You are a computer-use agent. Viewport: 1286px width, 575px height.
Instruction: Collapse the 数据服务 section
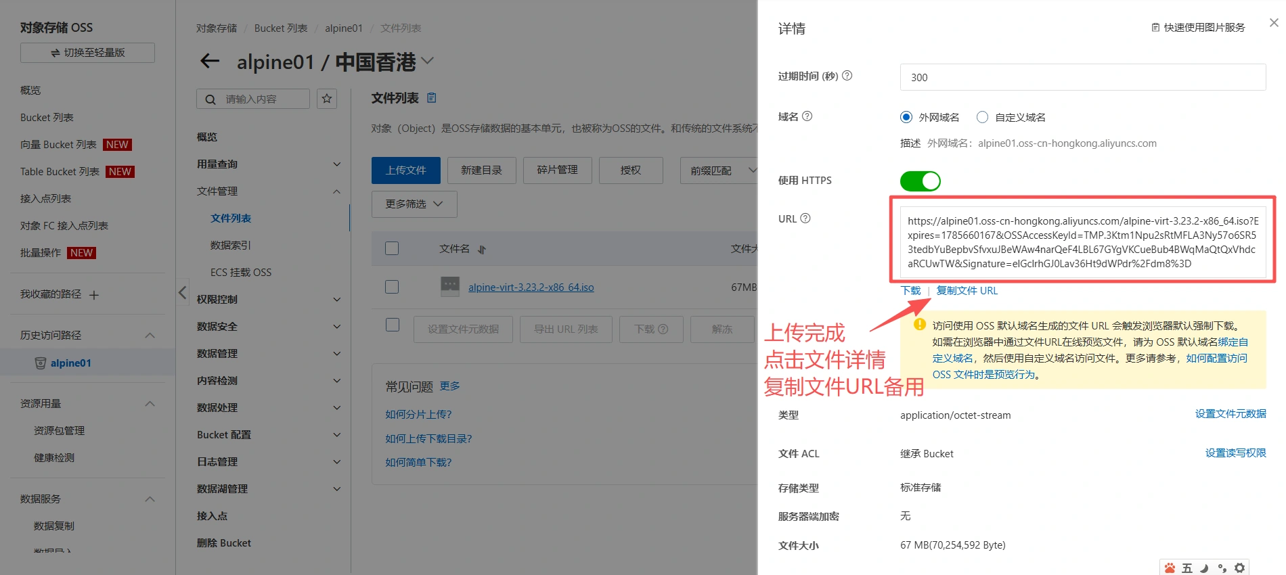coord(150,499)
